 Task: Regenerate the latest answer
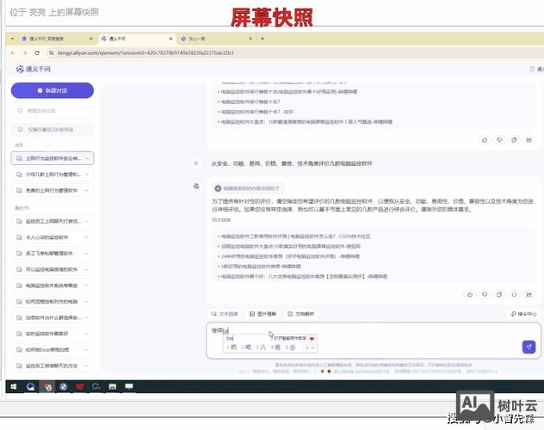click(514, 294)
